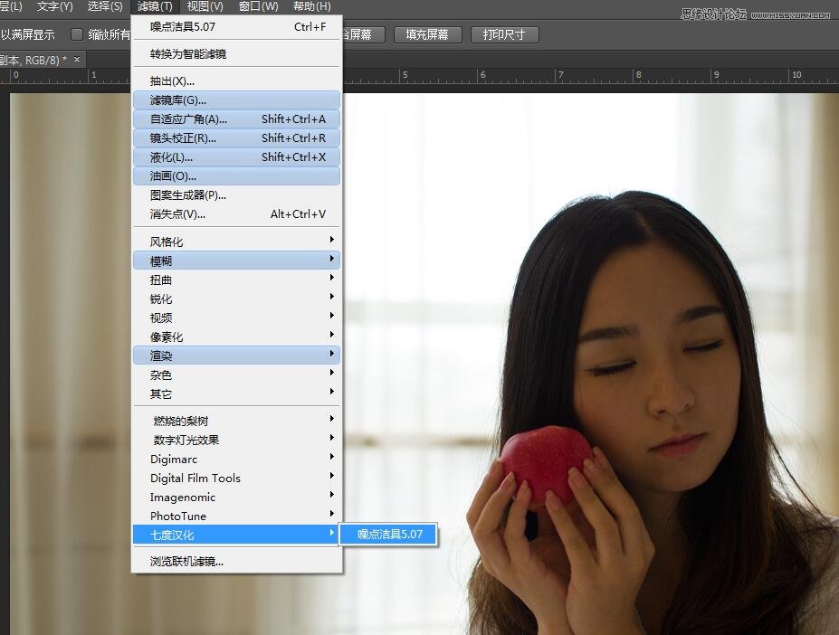Open the 视图(V) menu
This screenshot has width=839, height=635.
(205, 6)
